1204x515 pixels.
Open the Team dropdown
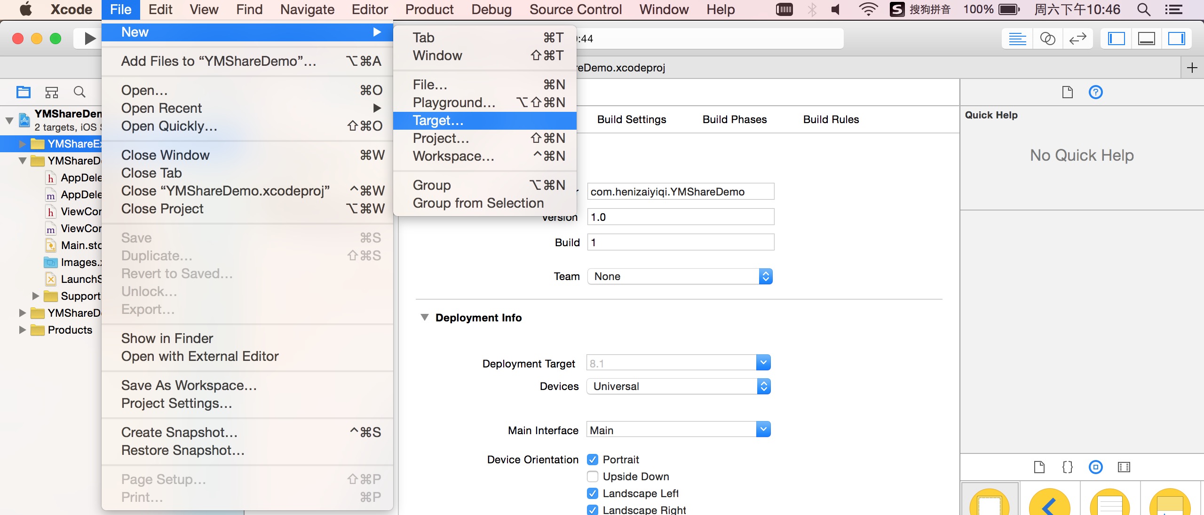pyautogui.click(x=680, y=276)
